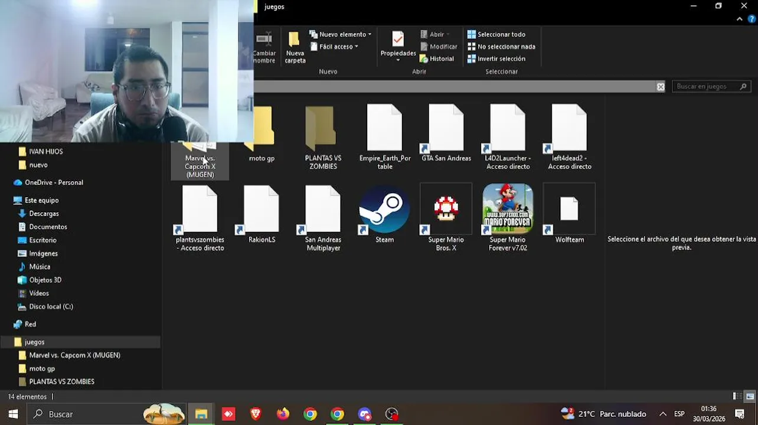Select the San Andreas Multiplayer shortcut
This screenshot has width=758, height=425.
[323, 218]
